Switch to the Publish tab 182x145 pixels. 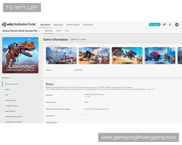[x=59, y=31]
